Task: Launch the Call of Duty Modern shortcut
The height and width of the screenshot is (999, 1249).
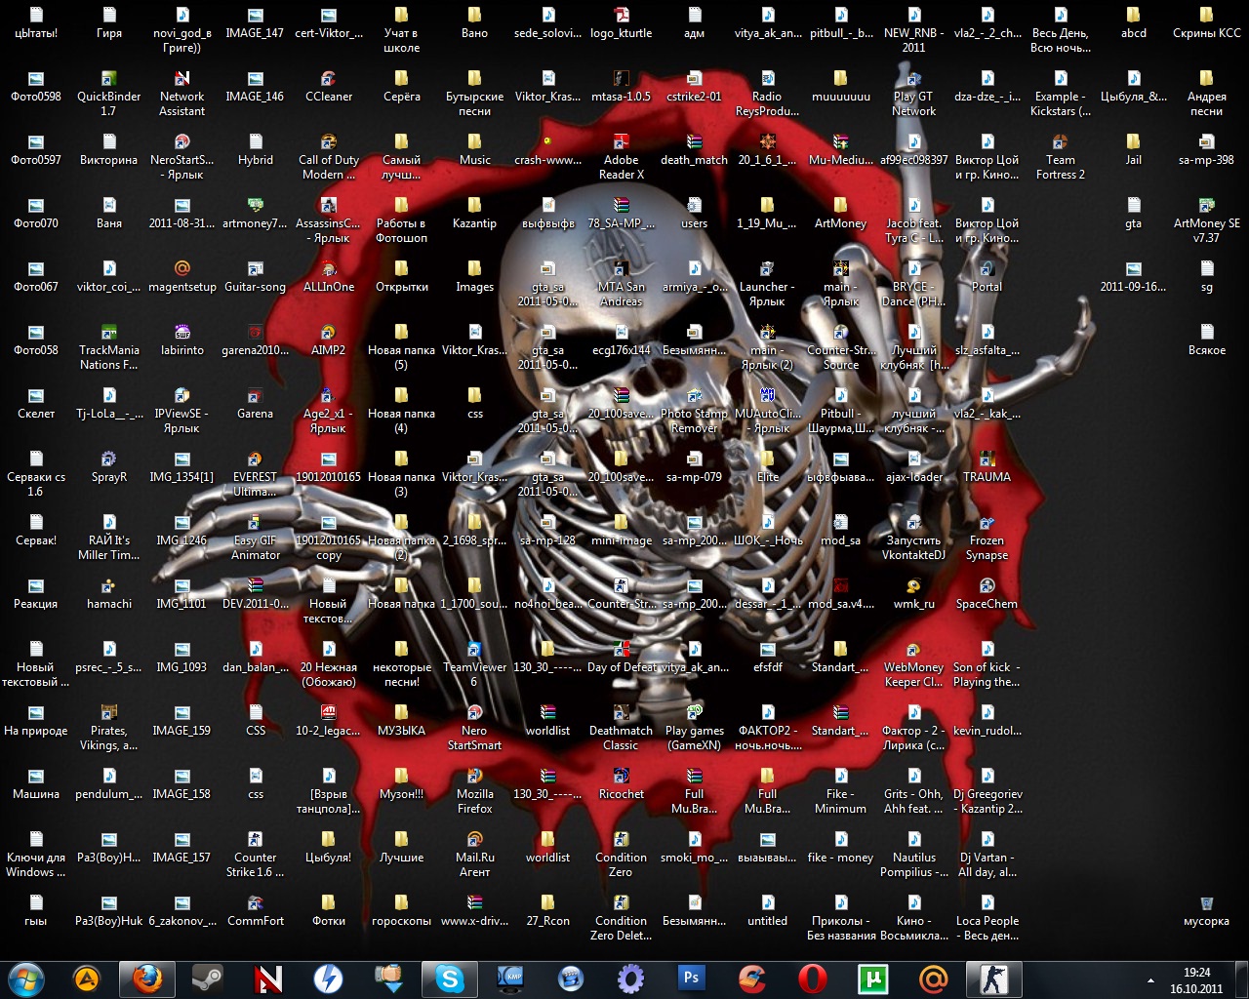Action: click(329, 157)
